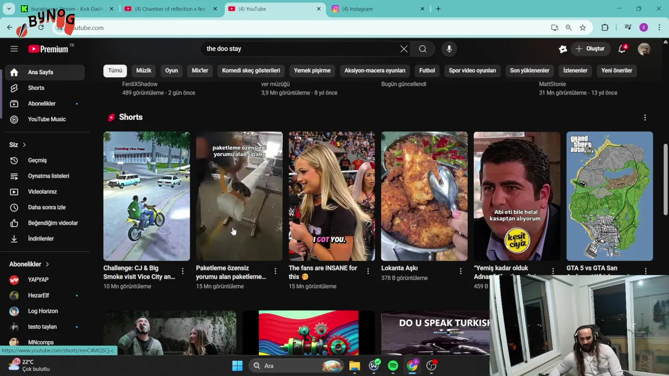Click browser back arrow
The image size is (669, 376).
(9, 28)
